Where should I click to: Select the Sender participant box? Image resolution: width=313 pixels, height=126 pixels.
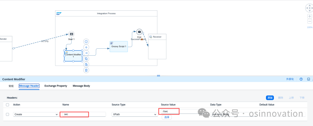point(6,49)
